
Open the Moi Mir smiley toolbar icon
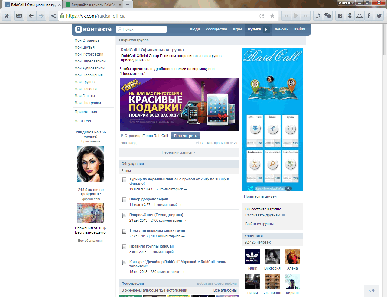(x=359, y=16)
